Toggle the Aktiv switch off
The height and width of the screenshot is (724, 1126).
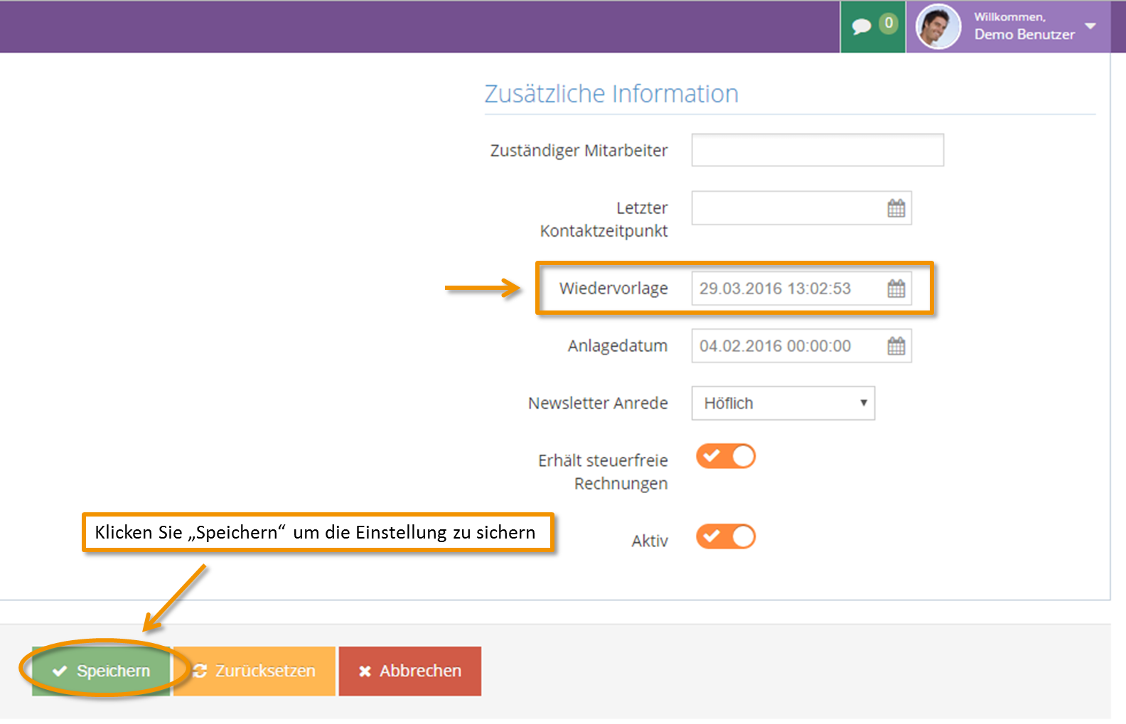[x=726, y=536]
